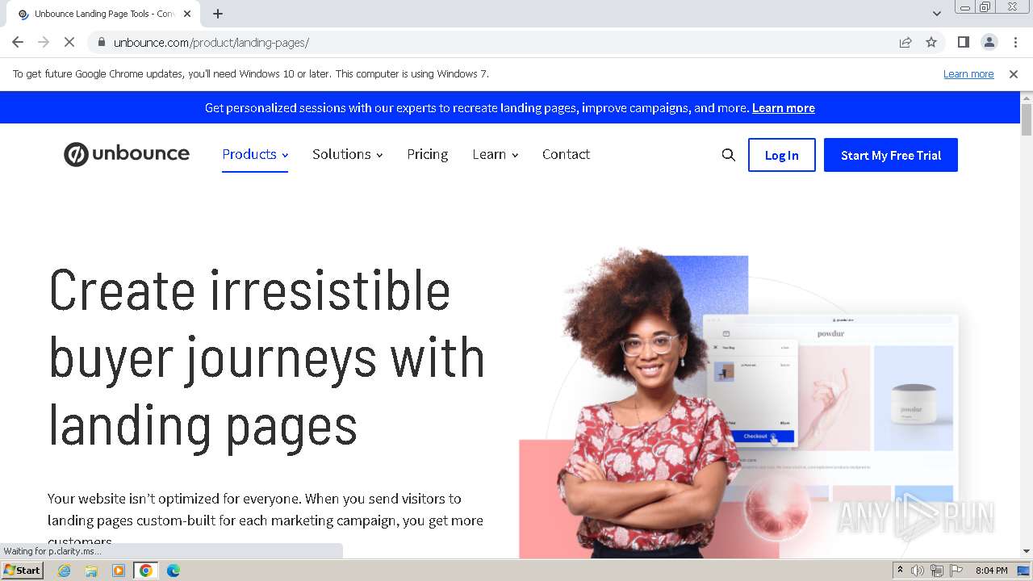Close the Unbounce Landing Page tab
The height and width of the screenshot is (581, 1033).
tap(187, 14)
